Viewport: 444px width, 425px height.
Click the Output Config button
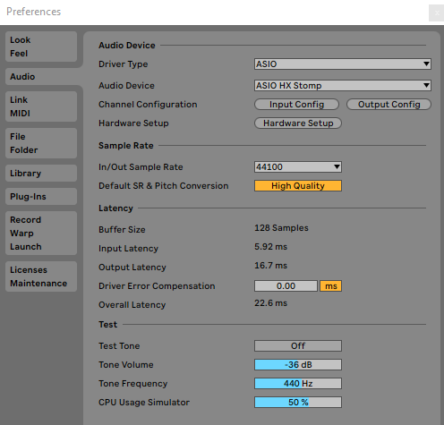point(388,105)
